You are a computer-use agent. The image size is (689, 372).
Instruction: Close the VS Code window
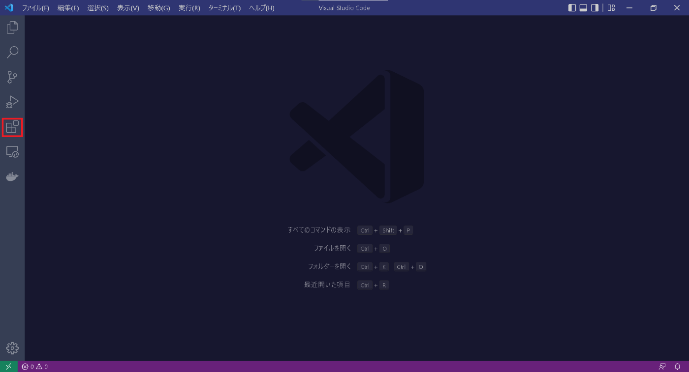677,8
